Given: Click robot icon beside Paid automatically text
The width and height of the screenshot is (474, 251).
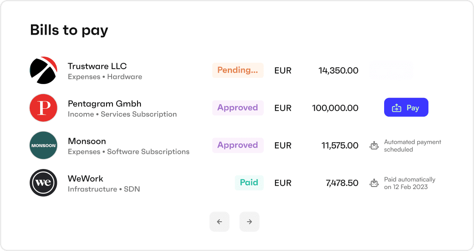Looking at the screenshot, I should pos(374,183).
